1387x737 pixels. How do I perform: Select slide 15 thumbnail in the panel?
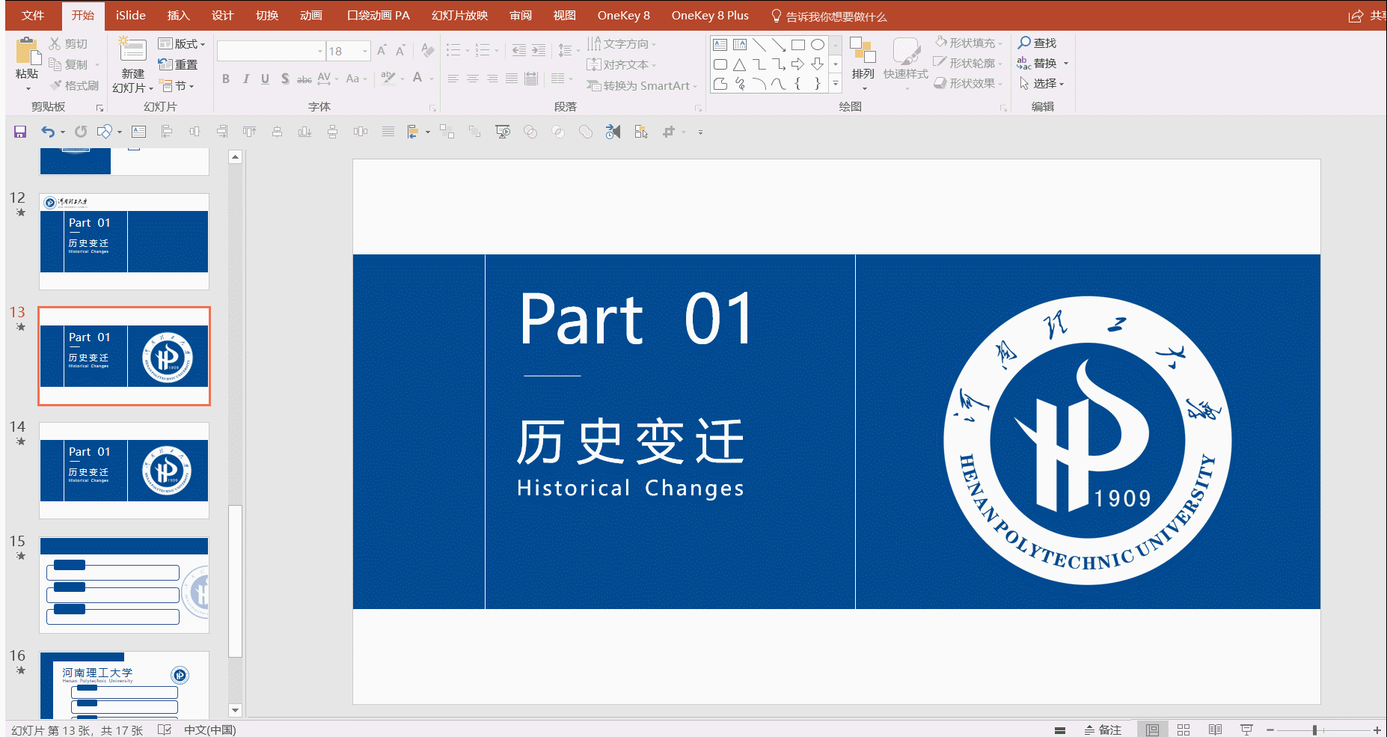click(x=123, y=584)
